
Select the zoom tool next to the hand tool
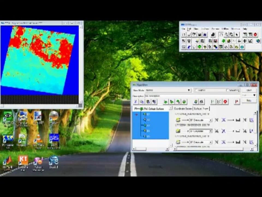[226, 35]
